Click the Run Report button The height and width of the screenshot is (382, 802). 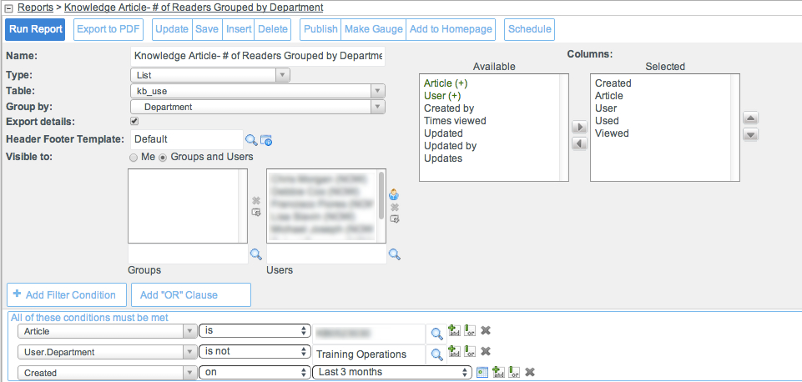(35, 29)
